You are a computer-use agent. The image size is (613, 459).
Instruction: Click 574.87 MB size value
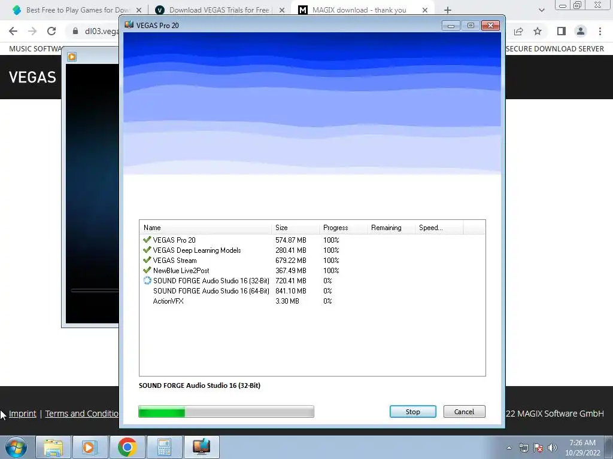pyautogui.click(x=290, y=240)
